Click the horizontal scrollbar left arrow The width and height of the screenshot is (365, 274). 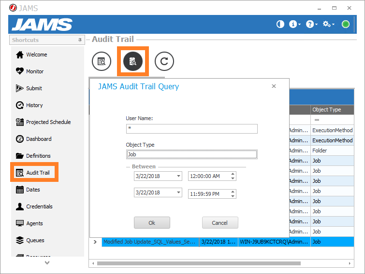tap(93, 263)
